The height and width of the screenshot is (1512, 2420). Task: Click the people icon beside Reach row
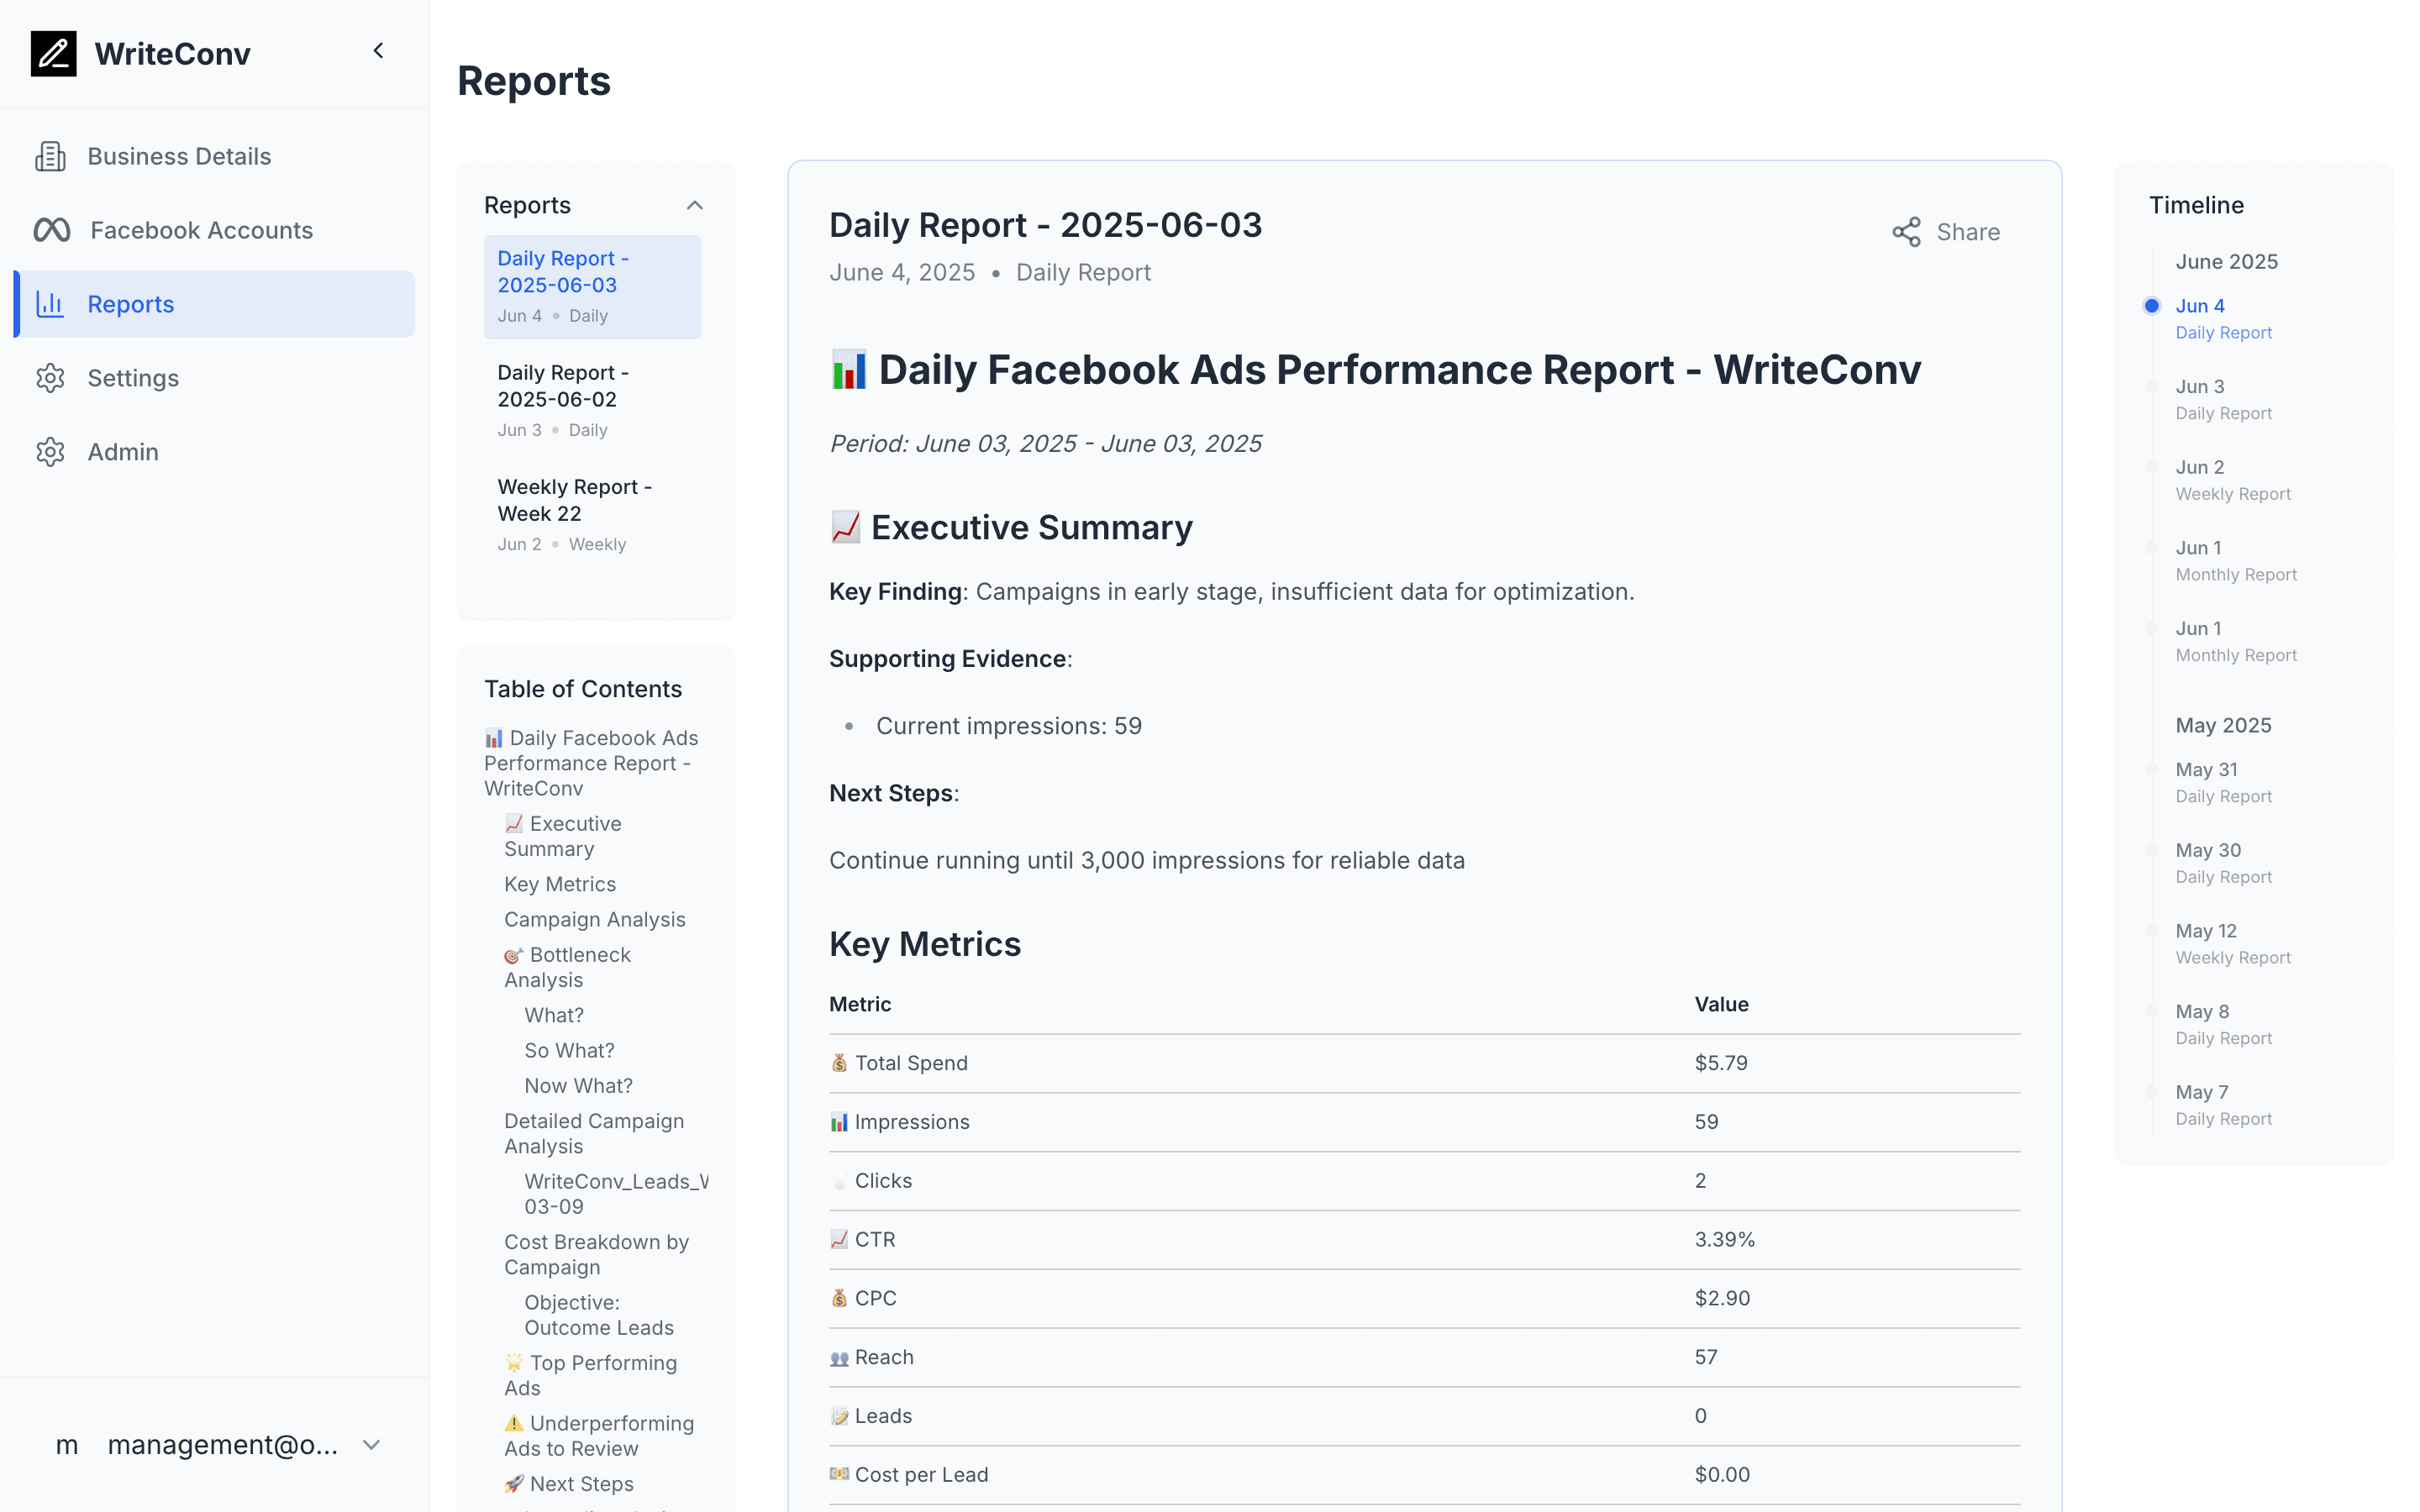[840, 1357]
